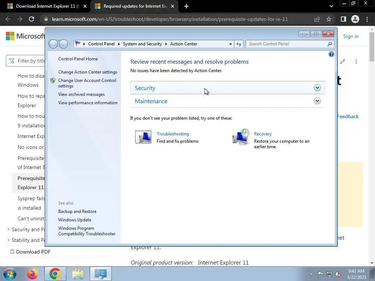Click the Action Center flag in system tray
This screenshot has height=281, width=375.
tap(320, 274)
